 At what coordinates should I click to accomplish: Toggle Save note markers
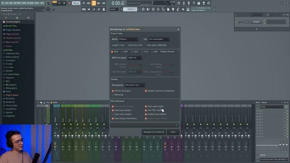tap(121, 114)
